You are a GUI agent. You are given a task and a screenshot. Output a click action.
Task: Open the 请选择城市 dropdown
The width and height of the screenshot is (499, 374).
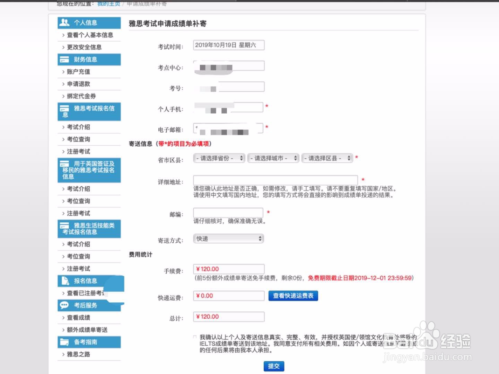[x=273, y=158]
